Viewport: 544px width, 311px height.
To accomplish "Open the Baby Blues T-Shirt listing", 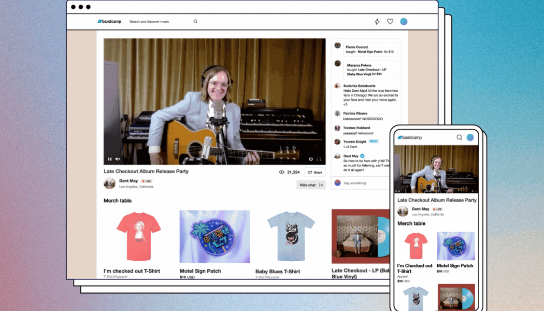I will (290, 236).
